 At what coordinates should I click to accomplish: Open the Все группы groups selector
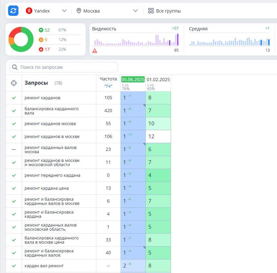[x=165, y=11]
